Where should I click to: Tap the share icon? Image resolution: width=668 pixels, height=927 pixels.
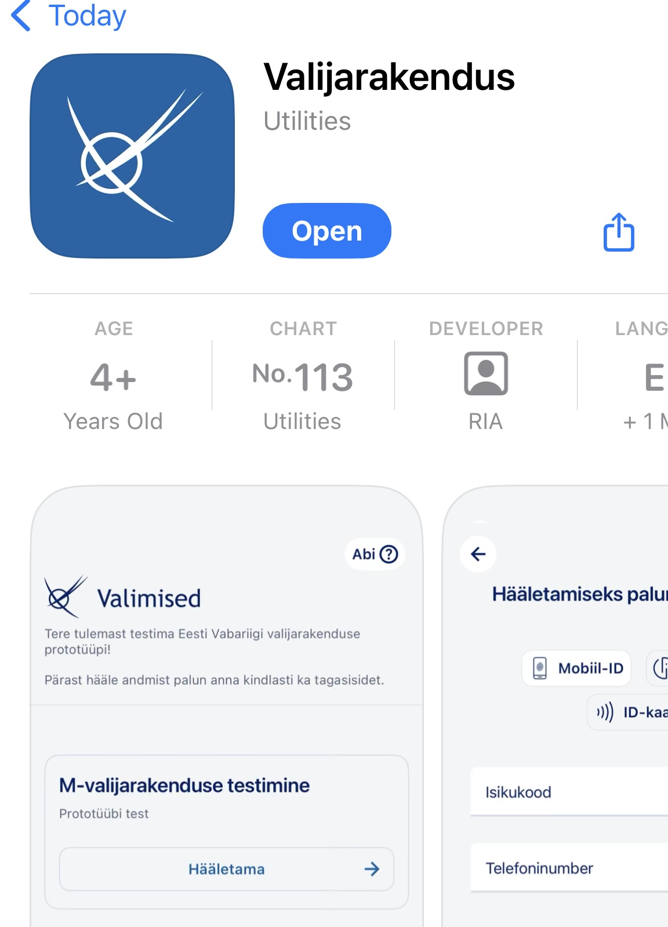click(x=619, y=232)
